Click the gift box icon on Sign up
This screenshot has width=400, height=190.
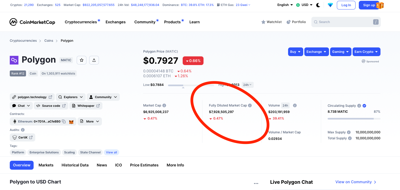coord(380,5)
